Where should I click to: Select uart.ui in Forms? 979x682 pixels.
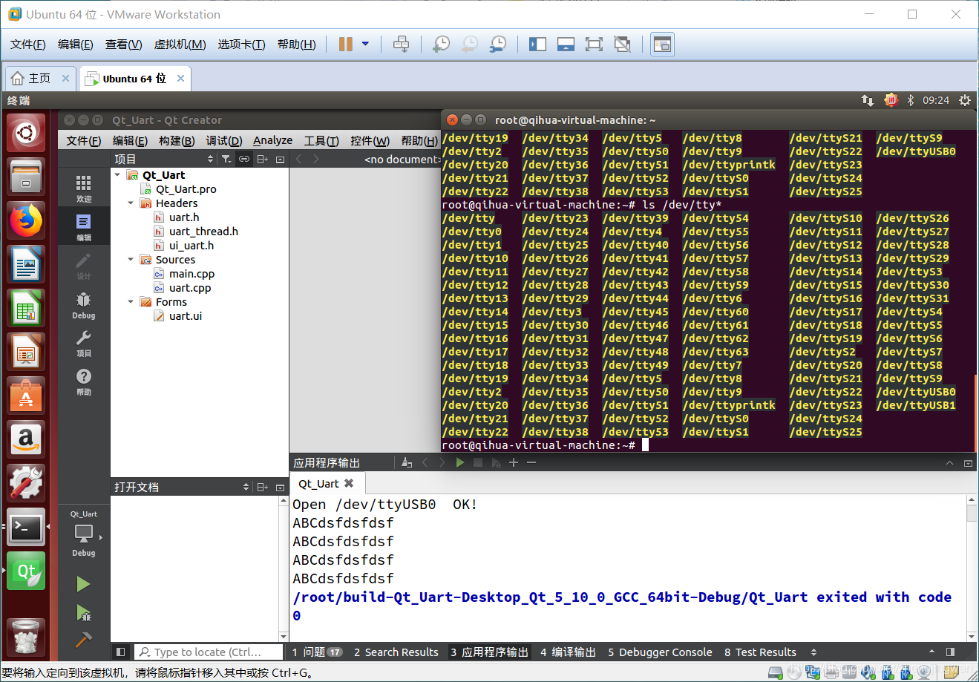(186, 316)
